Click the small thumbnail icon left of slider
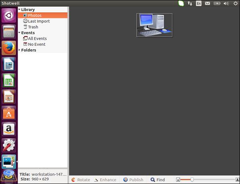 click(x=178, y=180)
